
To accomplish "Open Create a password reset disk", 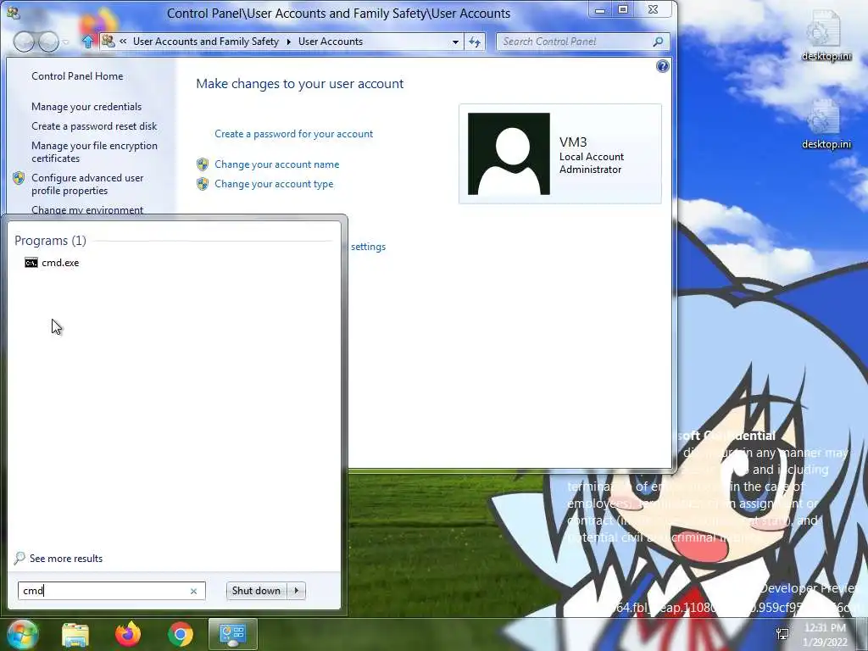I will (94, 126).
